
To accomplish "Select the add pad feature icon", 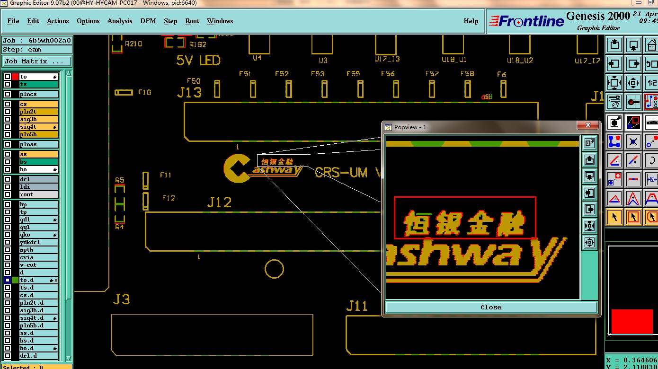I will click(x=614, y=123).
